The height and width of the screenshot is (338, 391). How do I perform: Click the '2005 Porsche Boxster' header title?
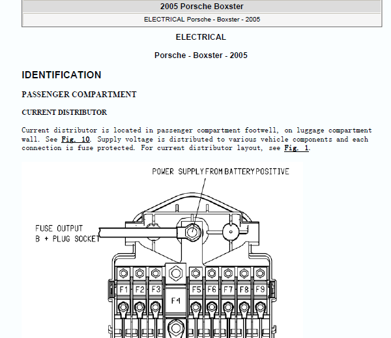click(x=202, y=7)
